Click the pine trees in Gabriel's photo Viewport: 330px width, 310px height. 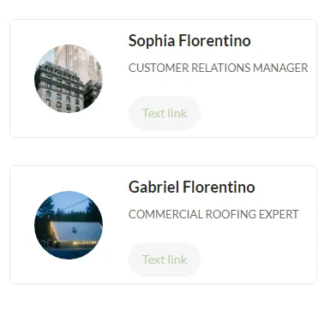point(45,212)
